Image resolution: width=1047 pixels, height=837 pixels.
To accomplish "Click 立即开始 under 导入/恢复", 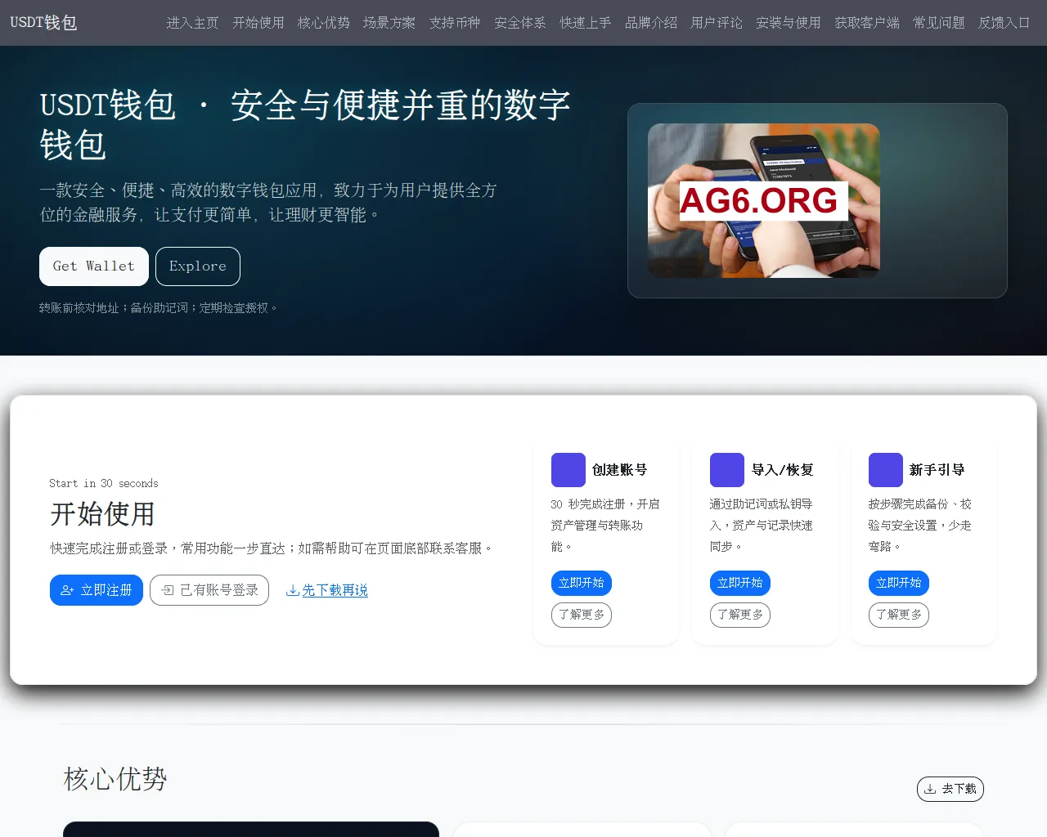I will pos(740,583).
